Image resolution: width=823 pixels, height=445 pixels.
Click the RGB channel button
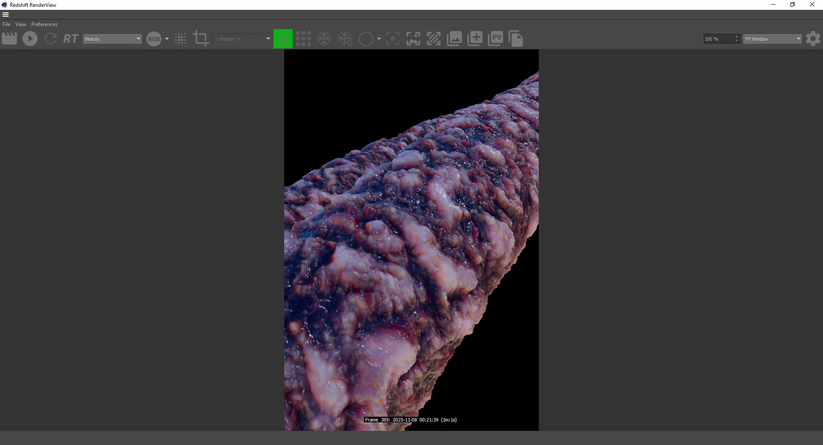click(153, 39)
